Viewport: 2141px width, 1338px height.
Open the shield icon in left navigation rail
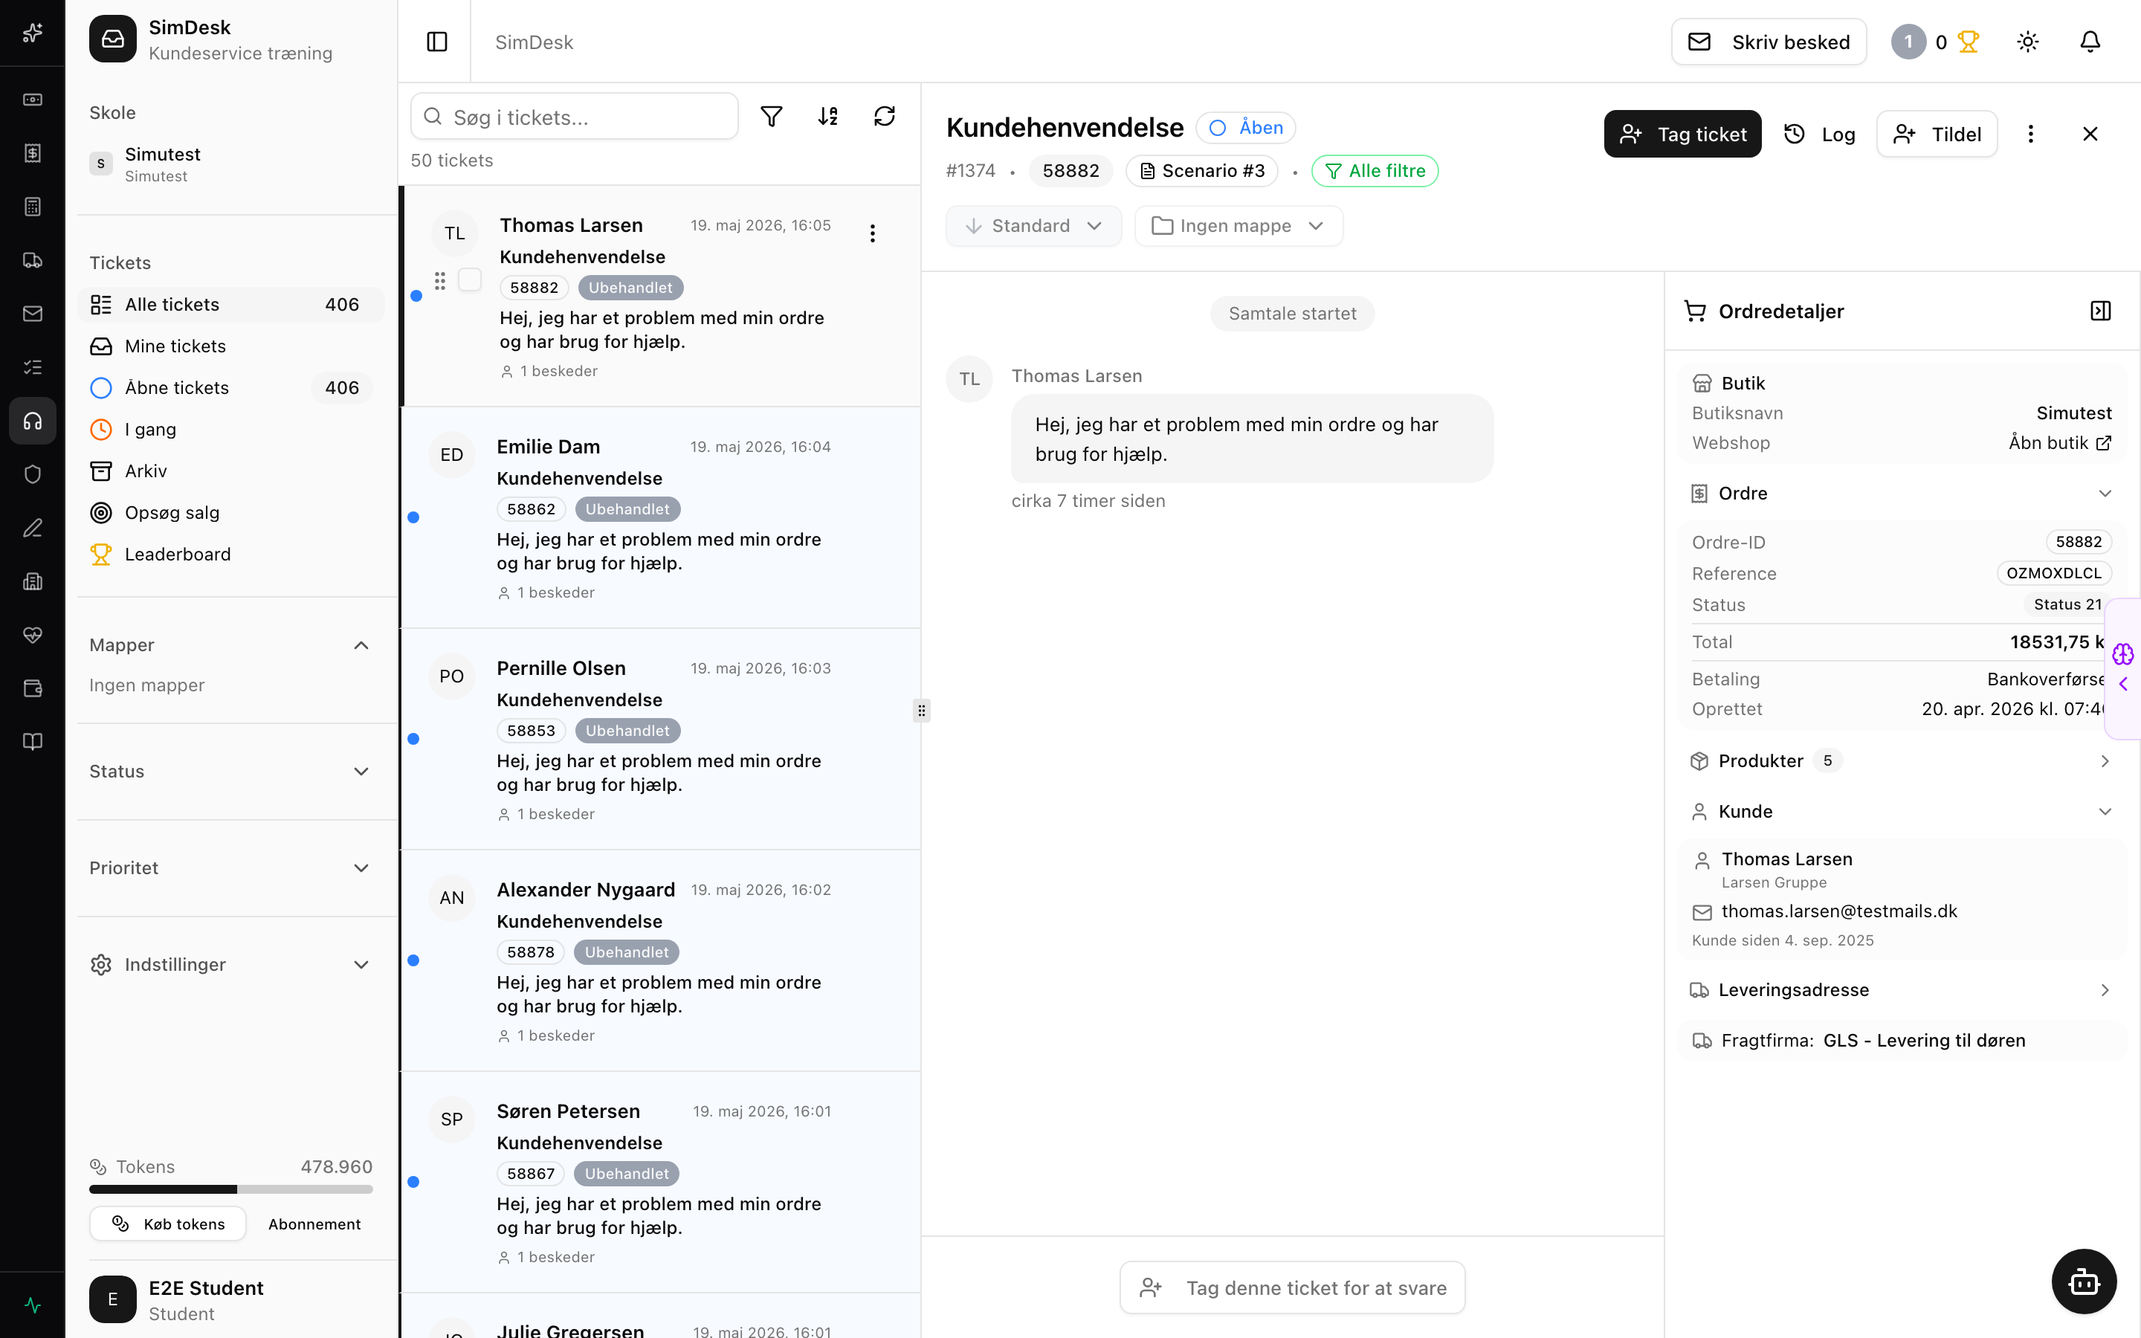(x=33, y=474)
